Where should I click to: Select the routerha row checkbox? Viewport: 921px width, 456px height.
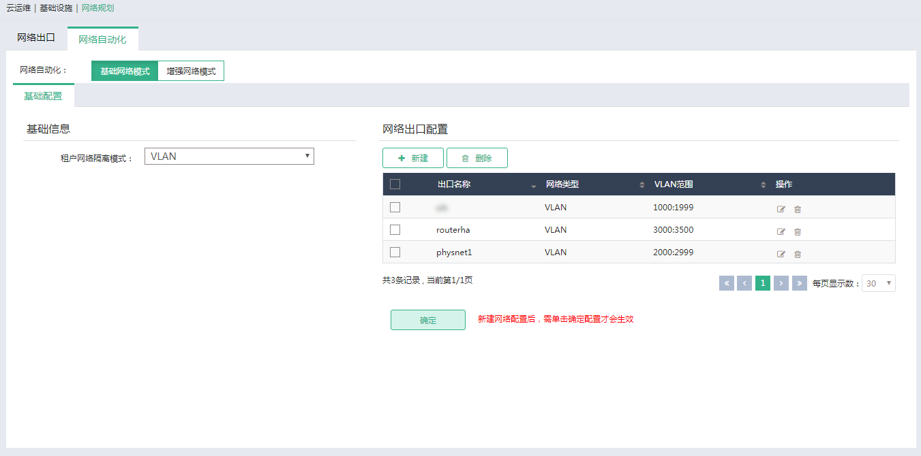pyautogui.click(x=395, y=230)
